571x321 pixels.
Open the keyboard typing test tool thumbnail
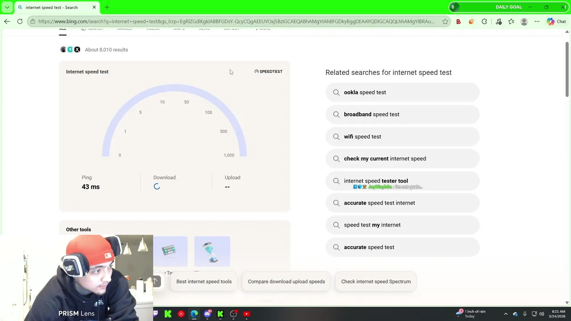[x=170, y=251]
